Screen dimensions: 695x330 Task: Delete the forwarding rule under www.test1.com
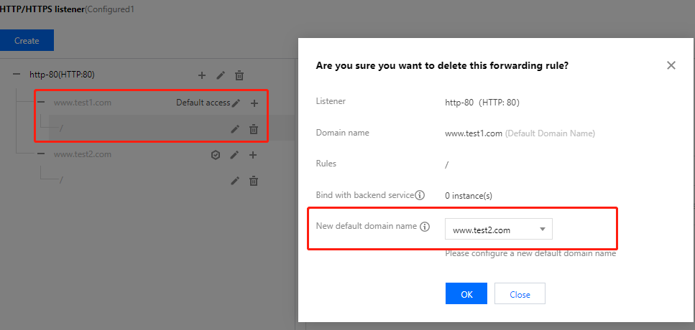(254, 129)
